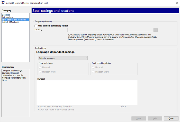
Task: Expand the Select a language dropdown
Action: 62,58
